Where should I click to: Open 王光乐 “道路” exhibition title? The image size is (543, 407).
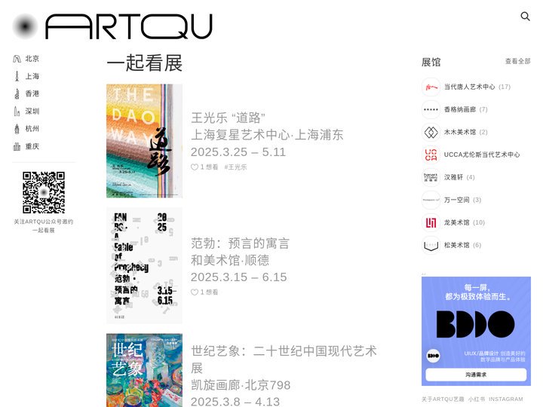click(228, 118)
